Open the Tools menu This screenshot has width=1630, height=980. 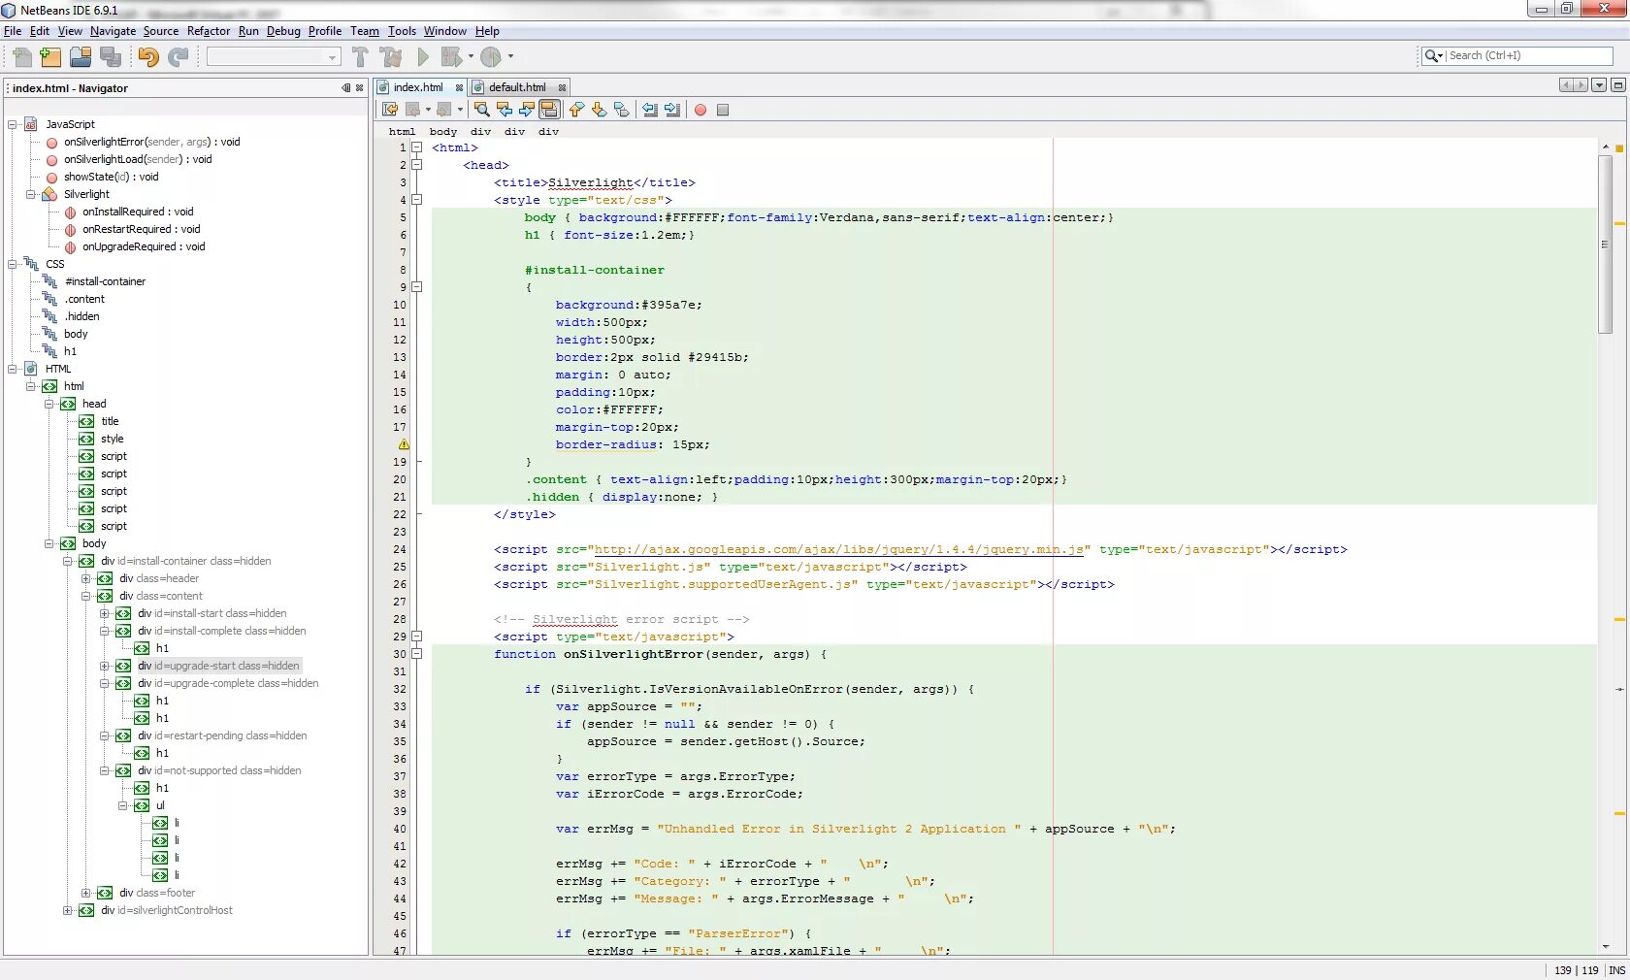(402, 31)
